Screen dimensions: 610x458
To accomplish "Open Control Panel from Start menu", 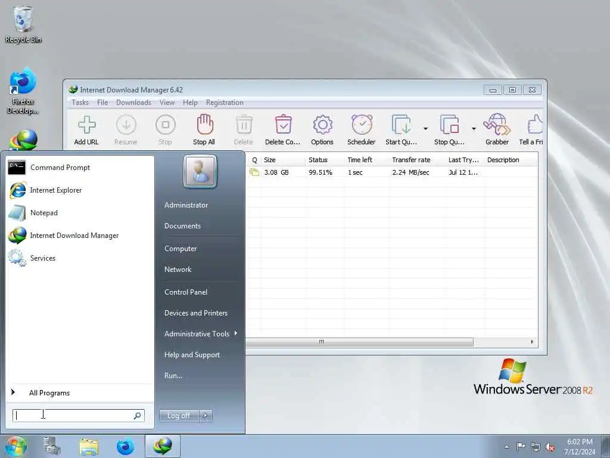I will [x=186, y=292].
